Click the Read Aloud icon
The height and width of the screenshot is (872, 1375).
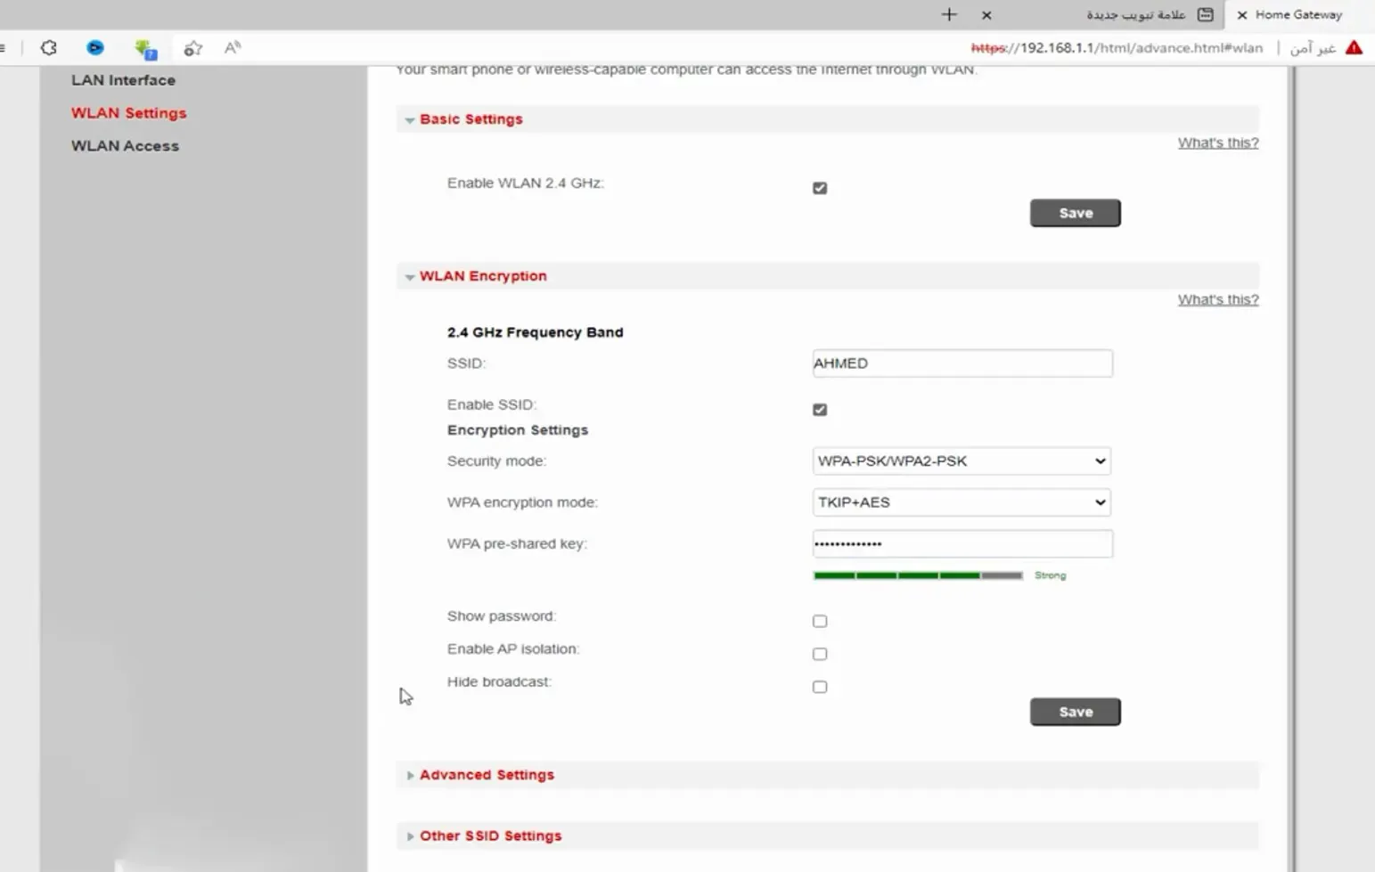click(233, 48)
